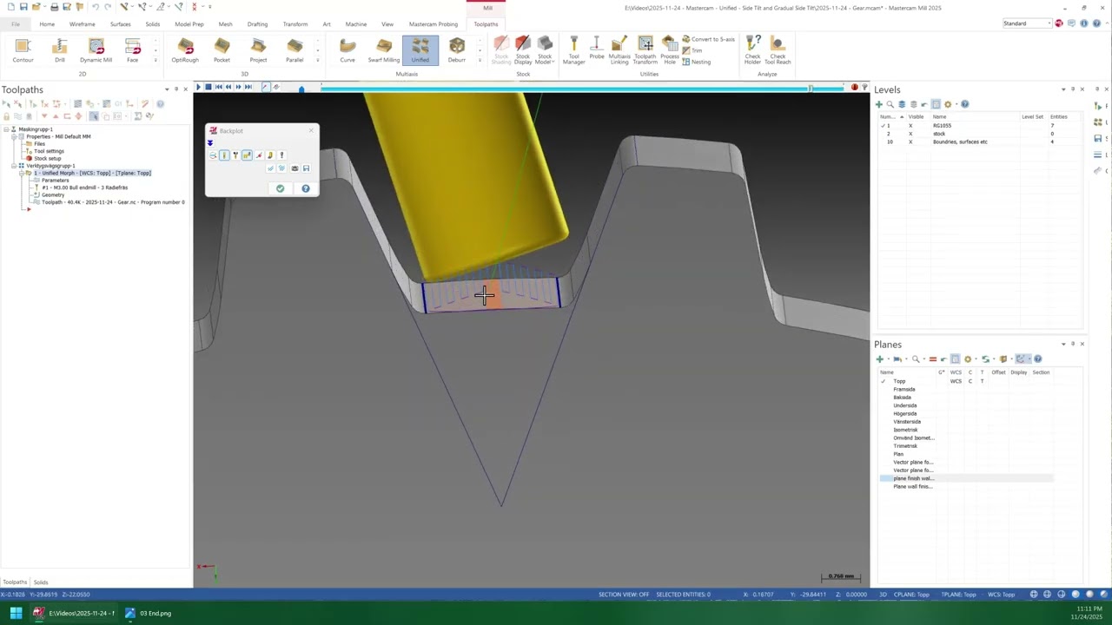Image resolution: width=1112 pixels, height=625 pixels.
Task: Choose the Project toolpath icon
Action: pyautogui.click(x=258, y=50)
